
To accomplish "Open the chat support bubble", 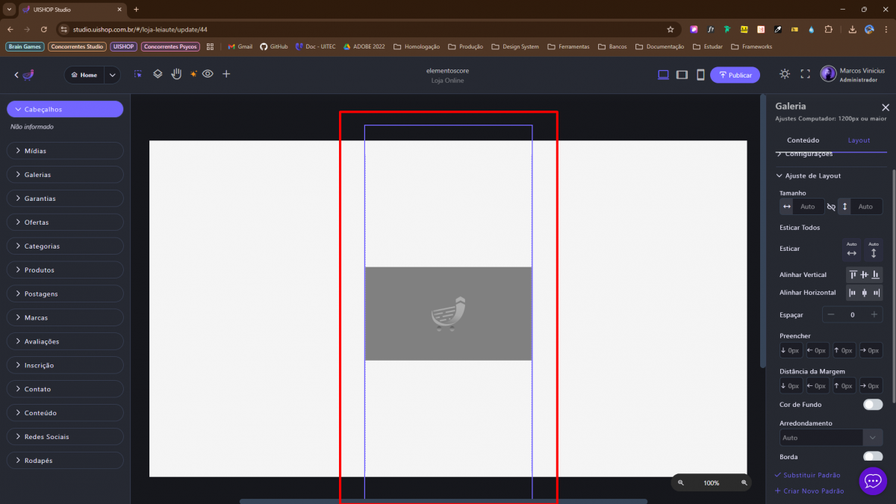I will tap(873, 482).
